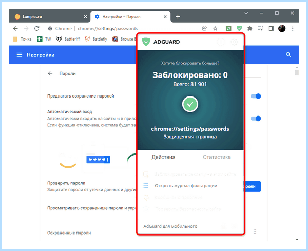Open the Battlefly bookmark
This screenshot has width=308, height=251.
(x=96, y=39)
